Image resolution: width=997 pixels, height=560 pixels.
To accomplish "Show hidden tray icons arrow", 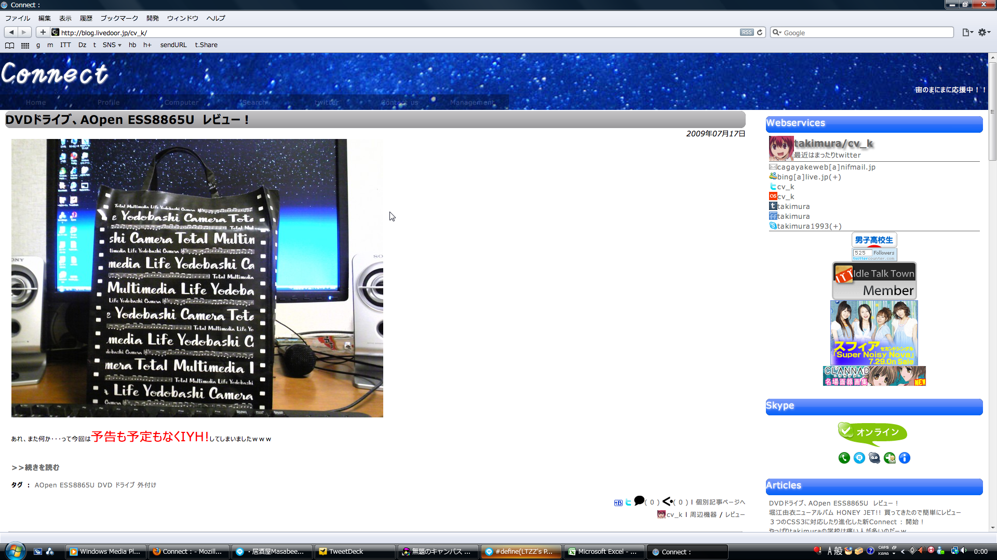I will [903, 551].
